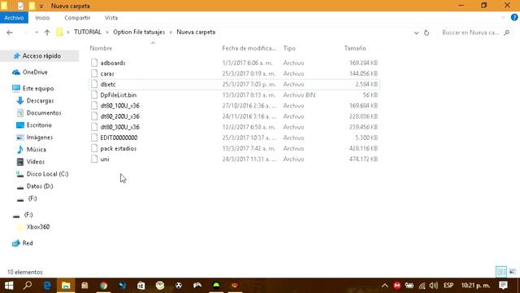
Task: Switch to the Vista ribbon tab
Action: 111,18
